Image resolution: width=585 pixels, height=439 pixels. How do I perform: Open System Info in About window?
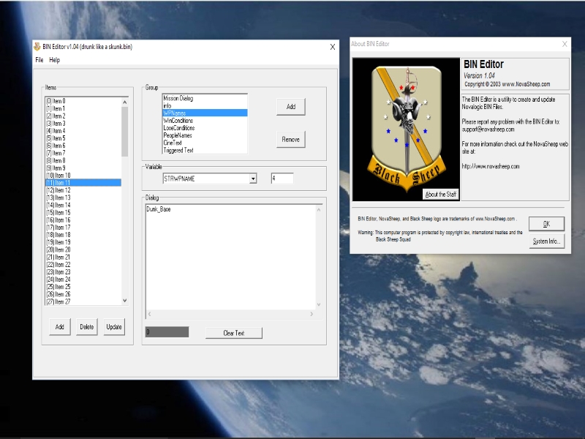pos(546,241)
